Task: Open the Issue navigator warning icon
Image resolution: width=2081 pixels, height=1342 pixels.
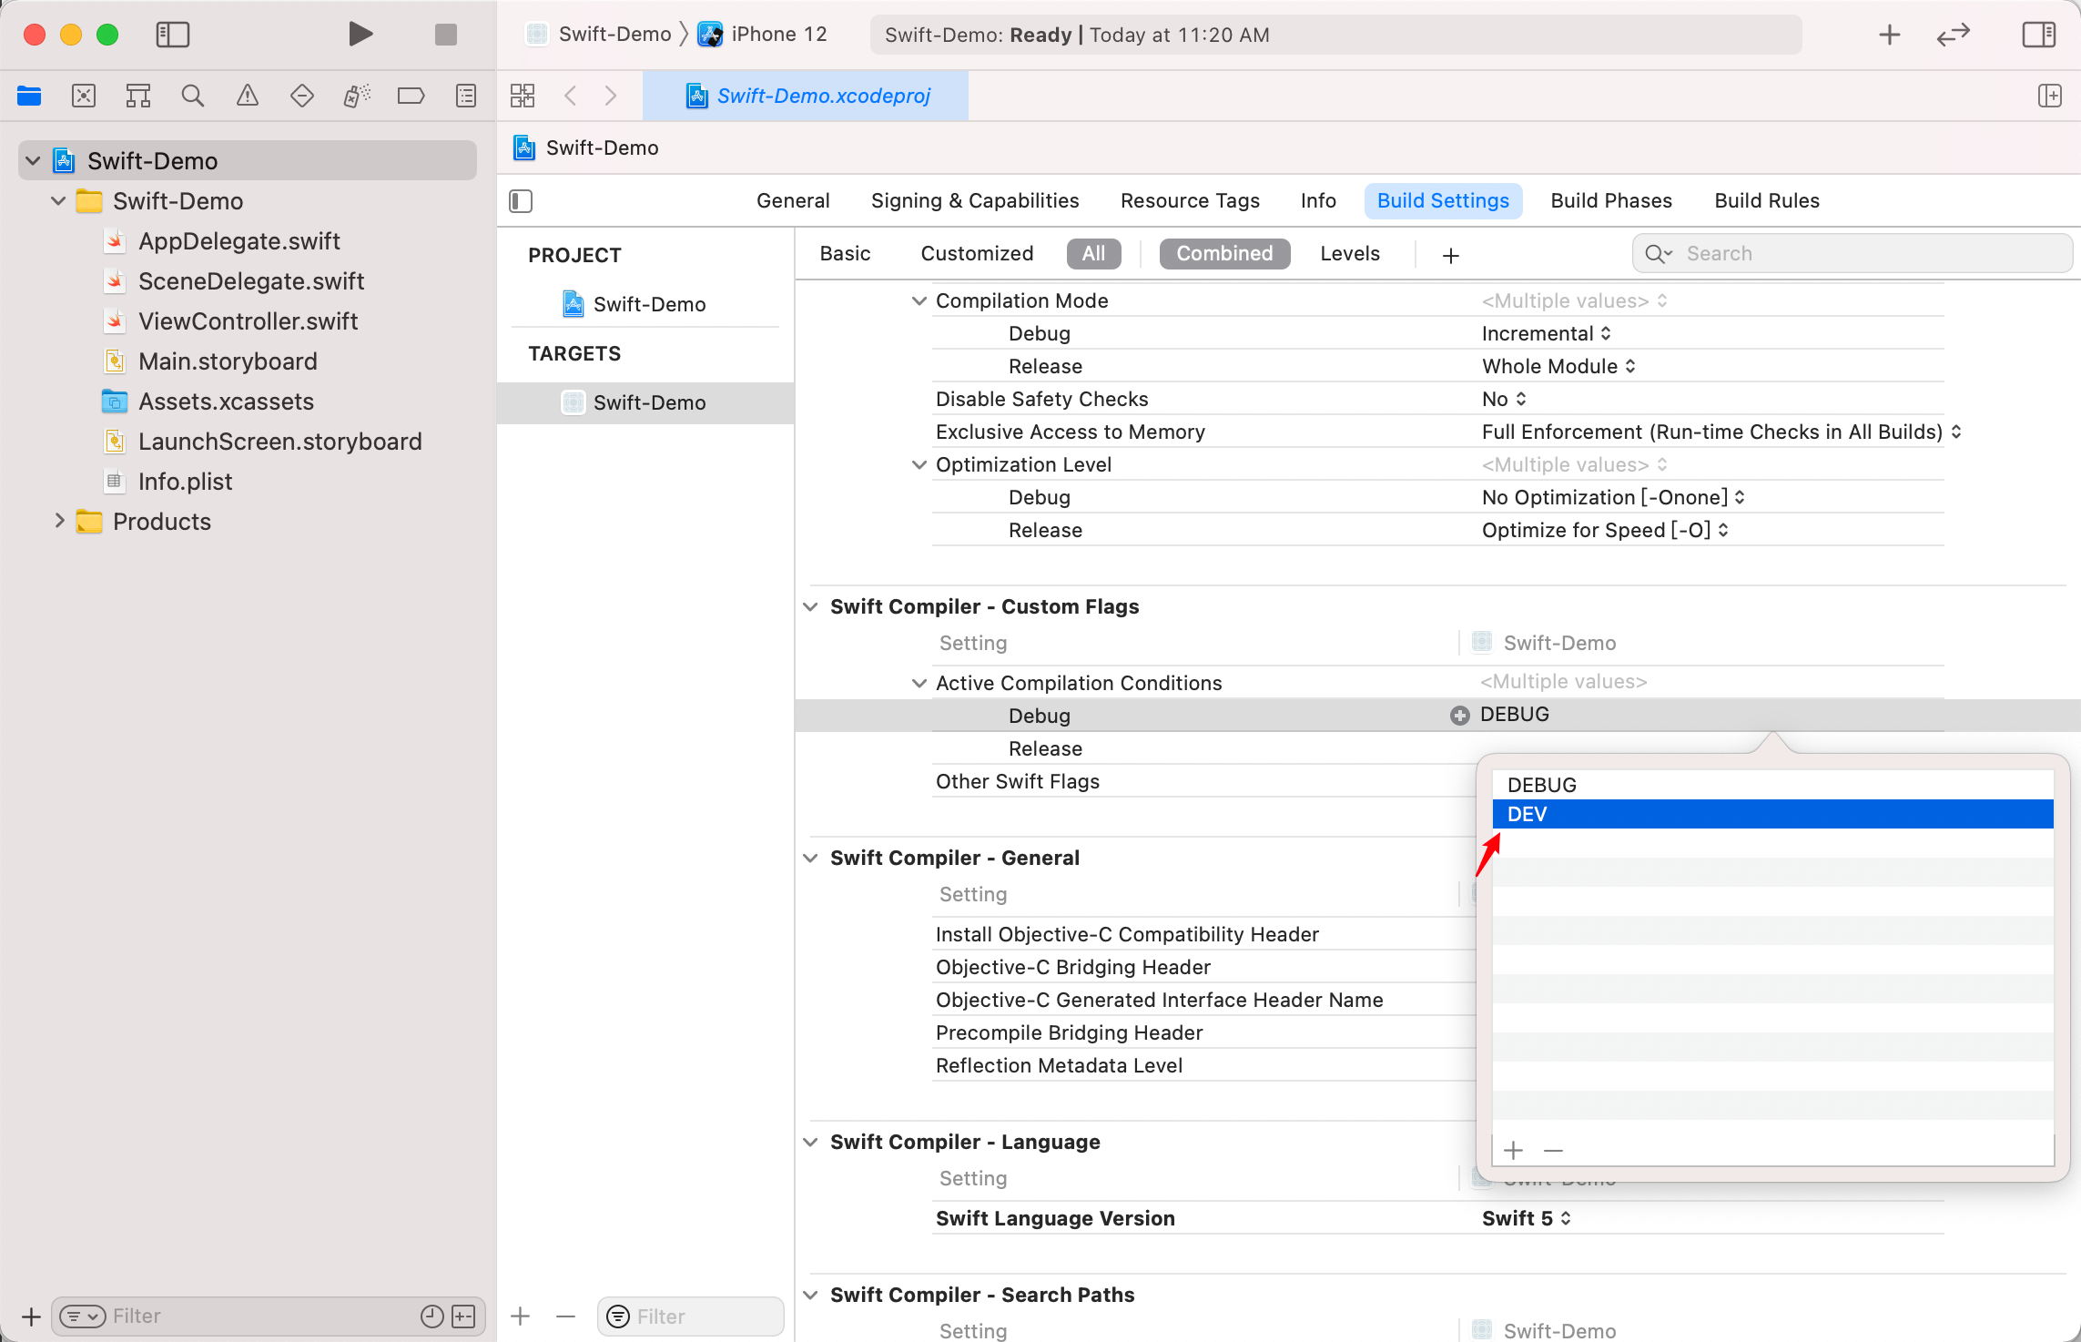Action: 247,96
